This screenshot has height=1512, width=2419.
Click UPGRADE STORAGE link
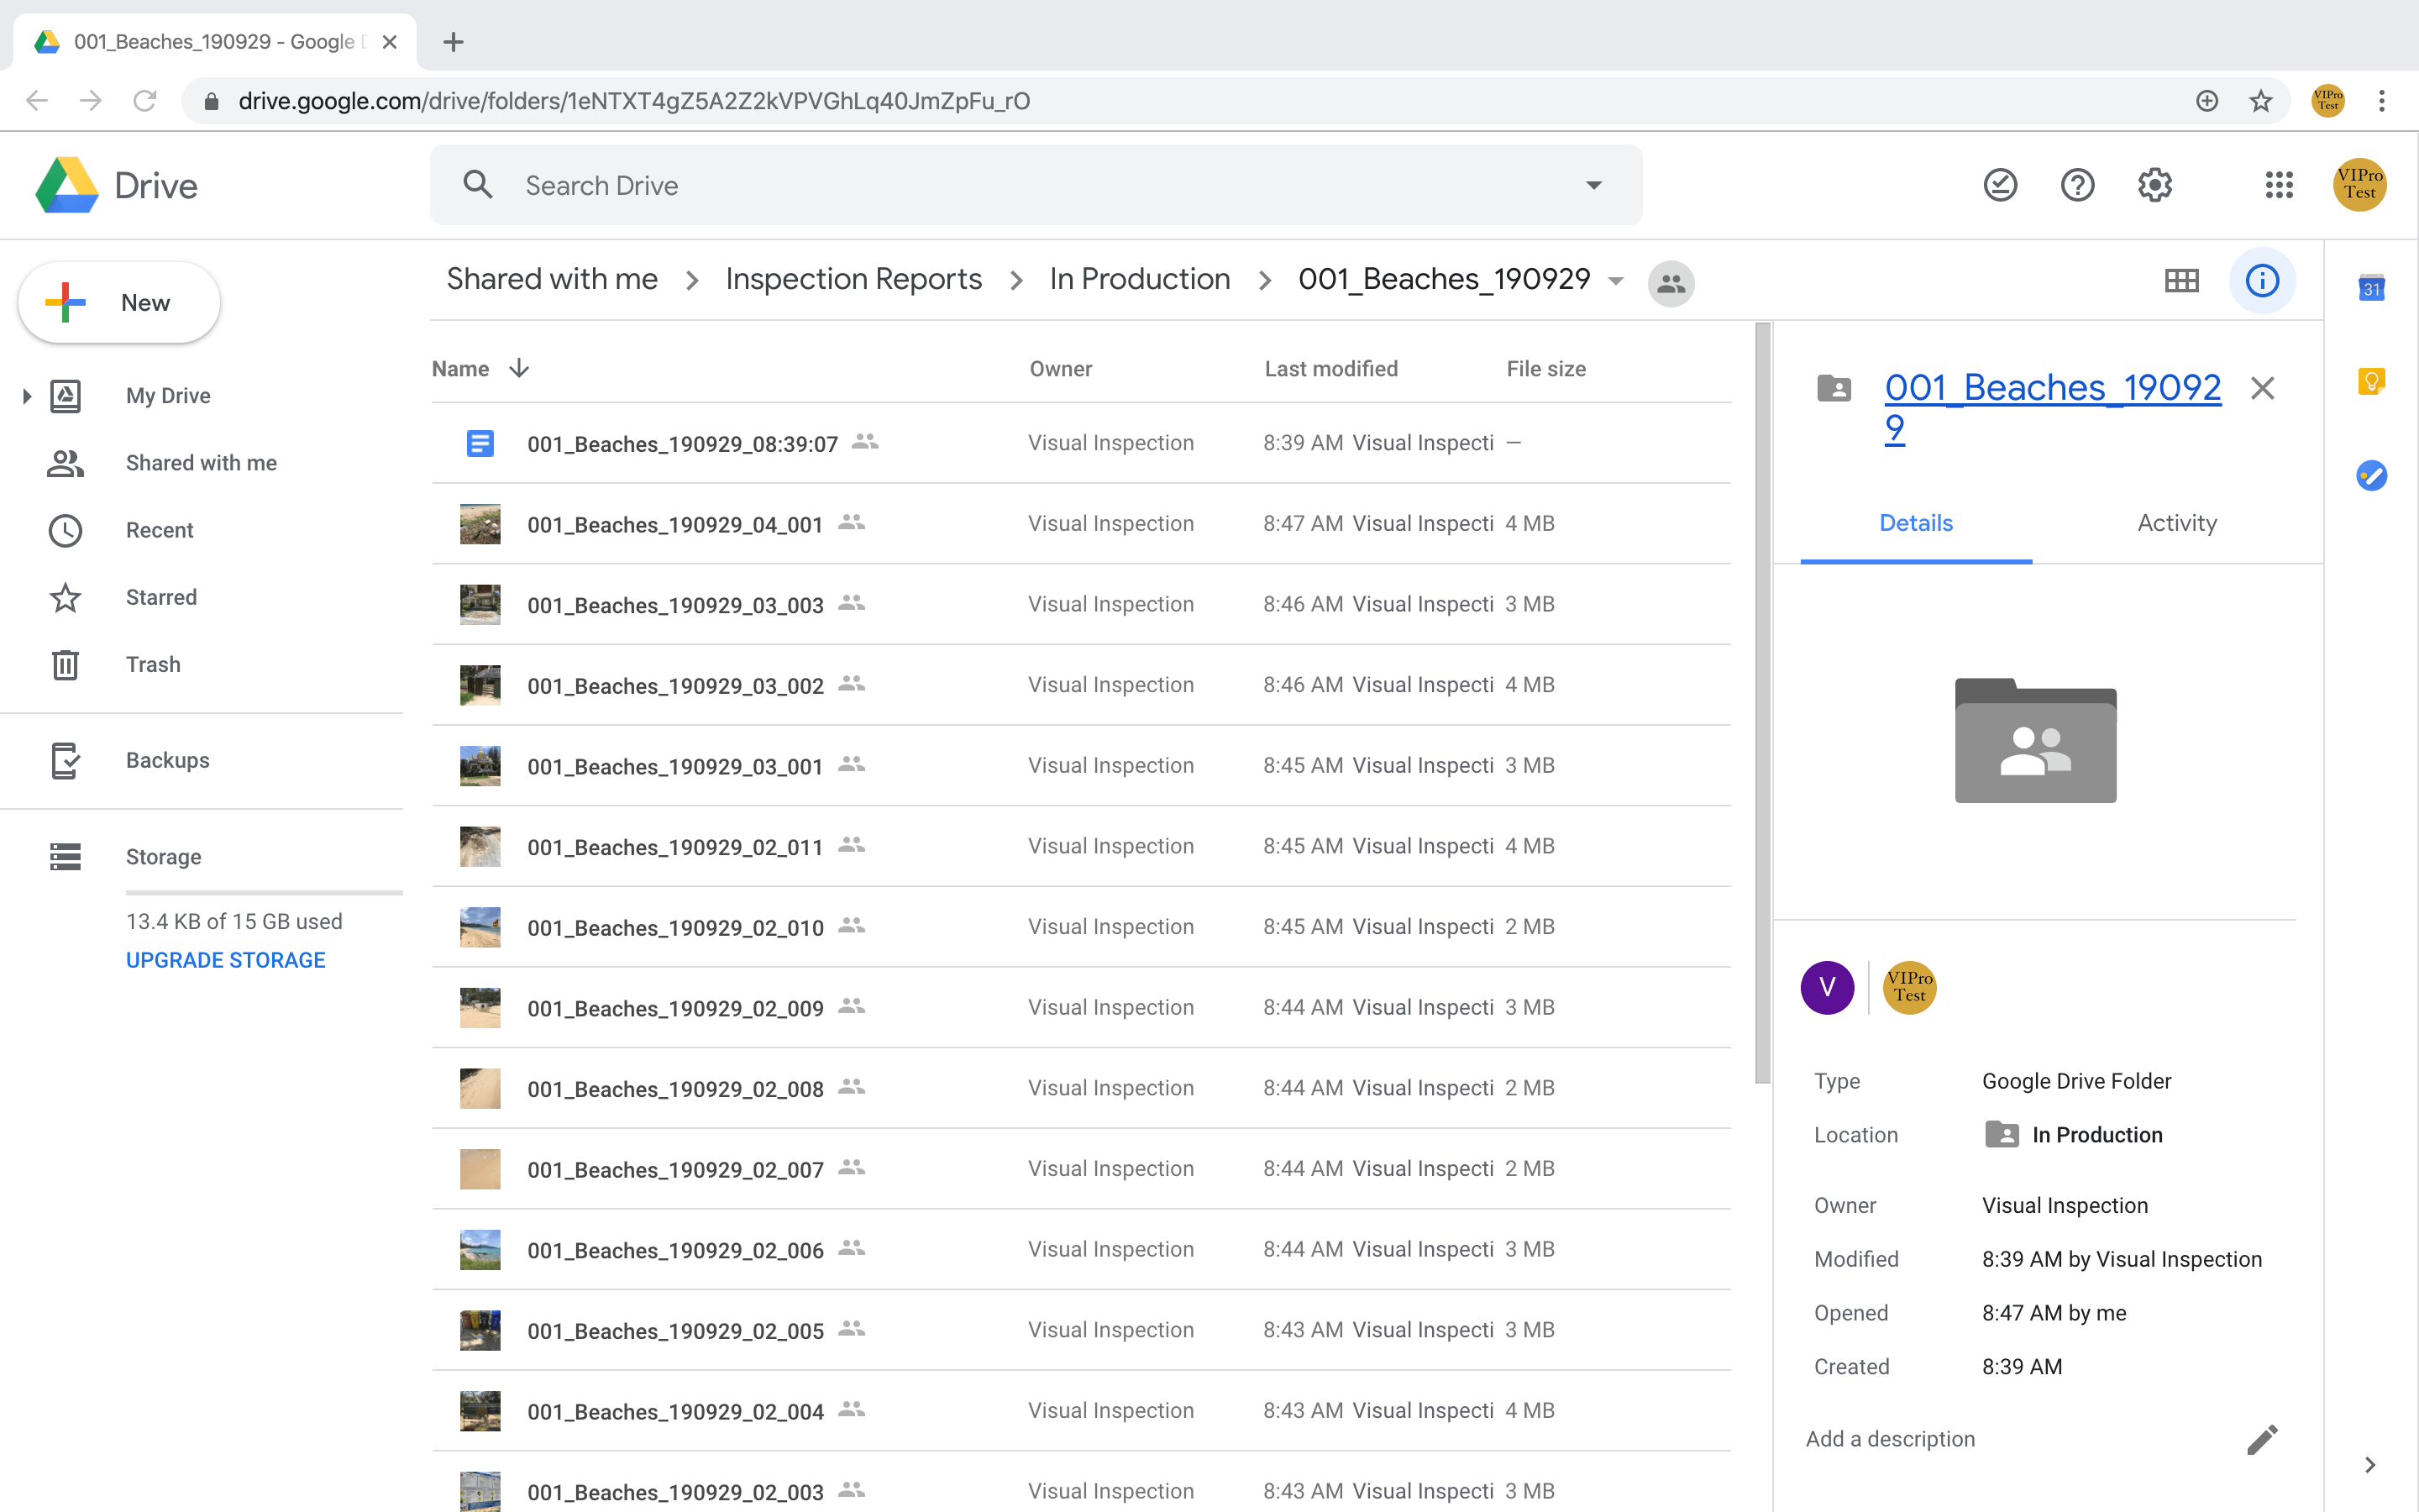(226, 960)
